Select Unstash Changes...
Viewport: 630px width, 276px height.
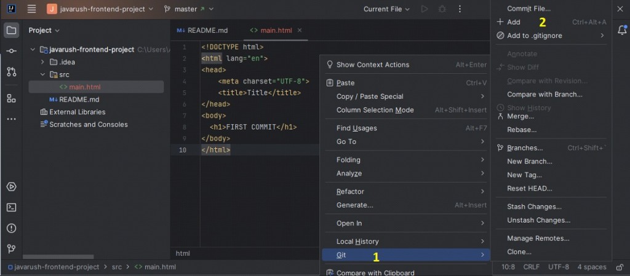pyautogui.click(x=551, y=220)
